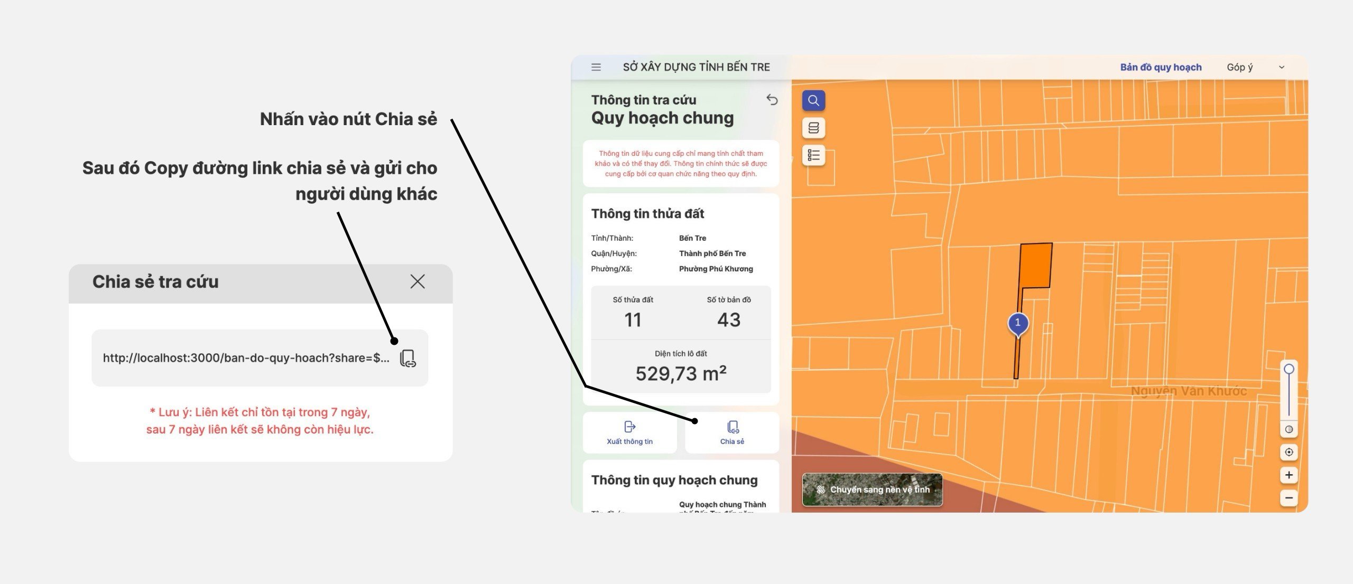This screenshot has width=1353, height=584.
Task: Open the legend list icon on the map
Action: [x=814, y=155]
